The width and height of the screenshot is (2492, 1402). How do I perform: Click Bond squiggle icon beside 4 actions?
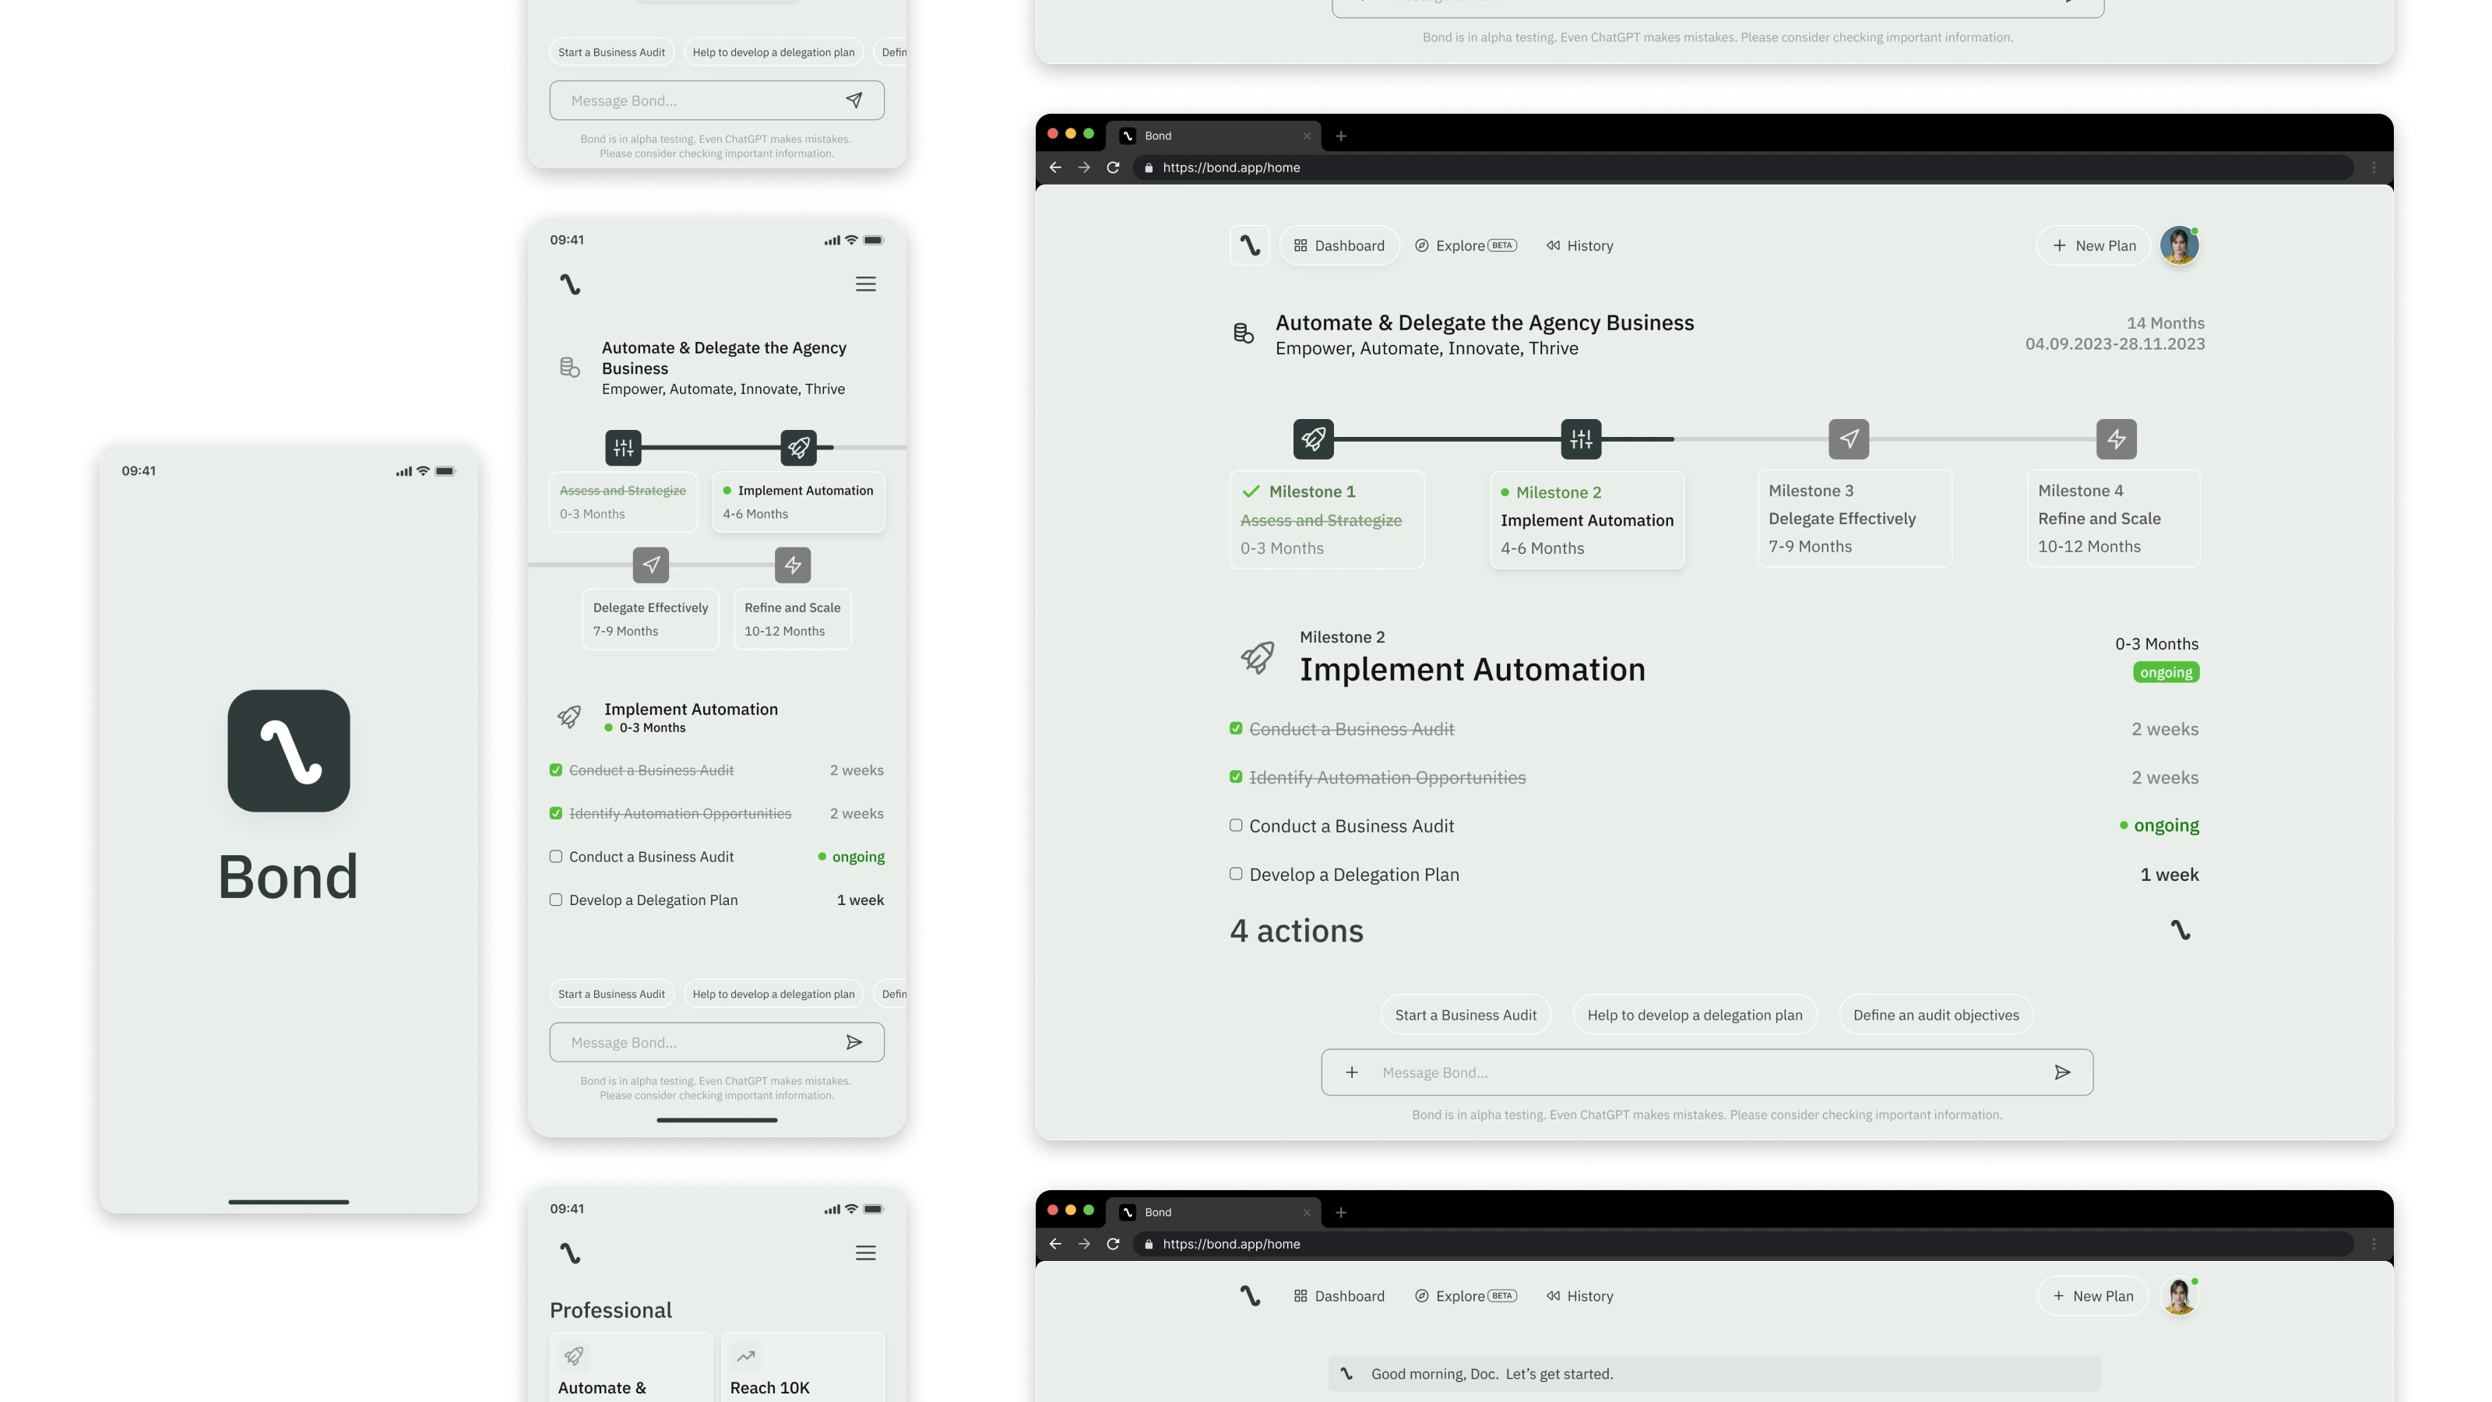(2180, 930)
